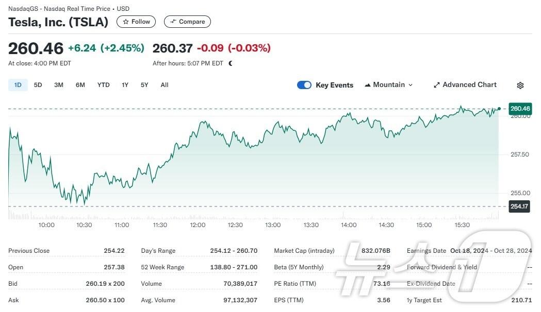
Task: Choose the YTD range tab
Action: point(104,85)
